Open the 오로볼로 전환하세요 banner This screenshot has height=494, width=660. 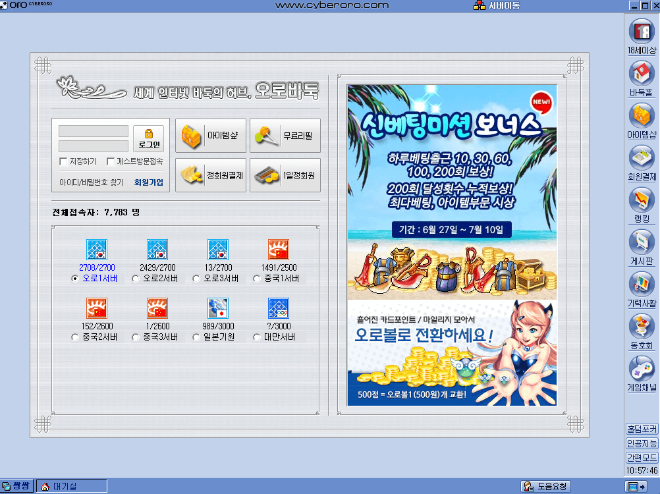click(452, 352)
